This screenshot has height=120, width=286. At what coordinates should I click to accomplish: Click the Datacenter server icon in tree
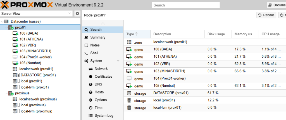click(6, 21)
